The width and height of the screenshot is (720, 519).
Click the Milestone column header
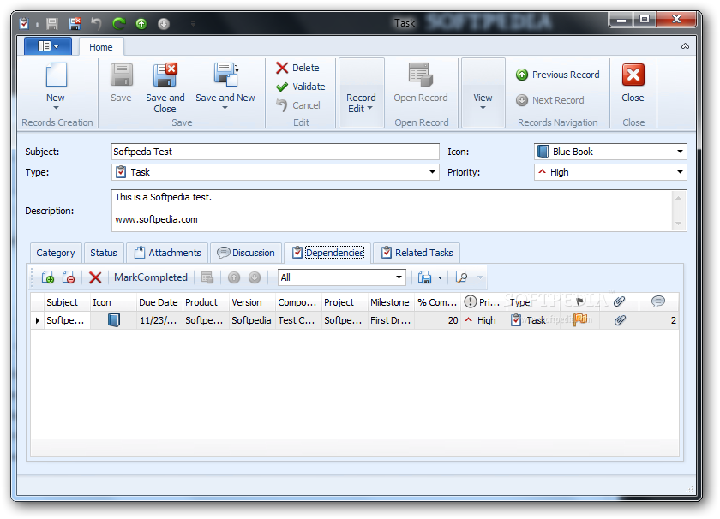coord(391,302)
